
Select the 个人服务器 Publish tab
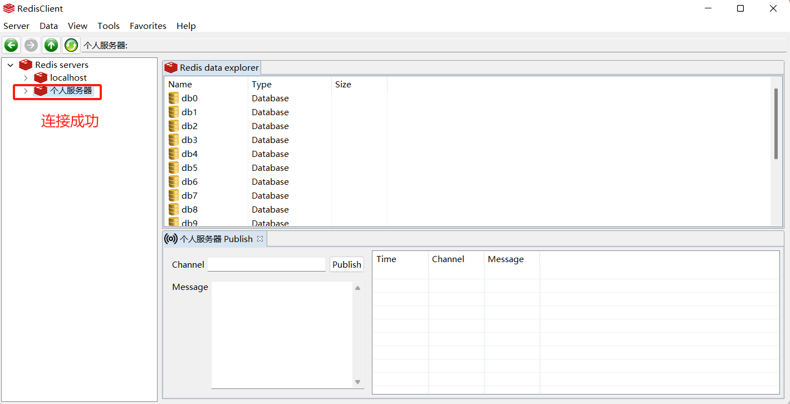(216, 239)
